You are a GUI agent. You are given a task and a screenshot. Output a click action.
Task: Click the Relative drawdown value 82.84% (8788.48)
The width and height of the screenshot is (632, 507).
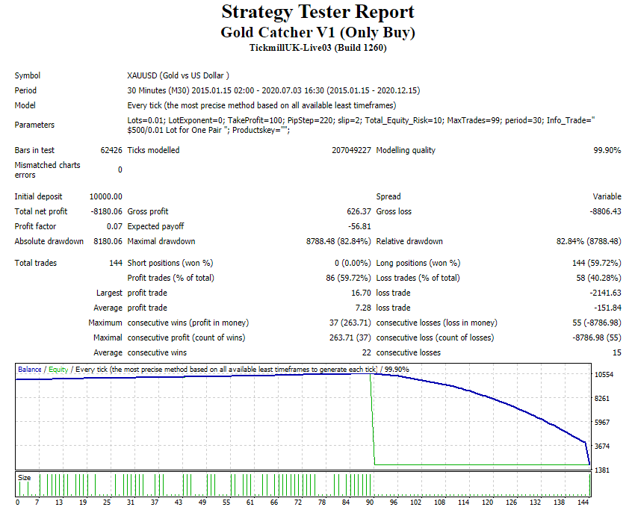[589, 241]
